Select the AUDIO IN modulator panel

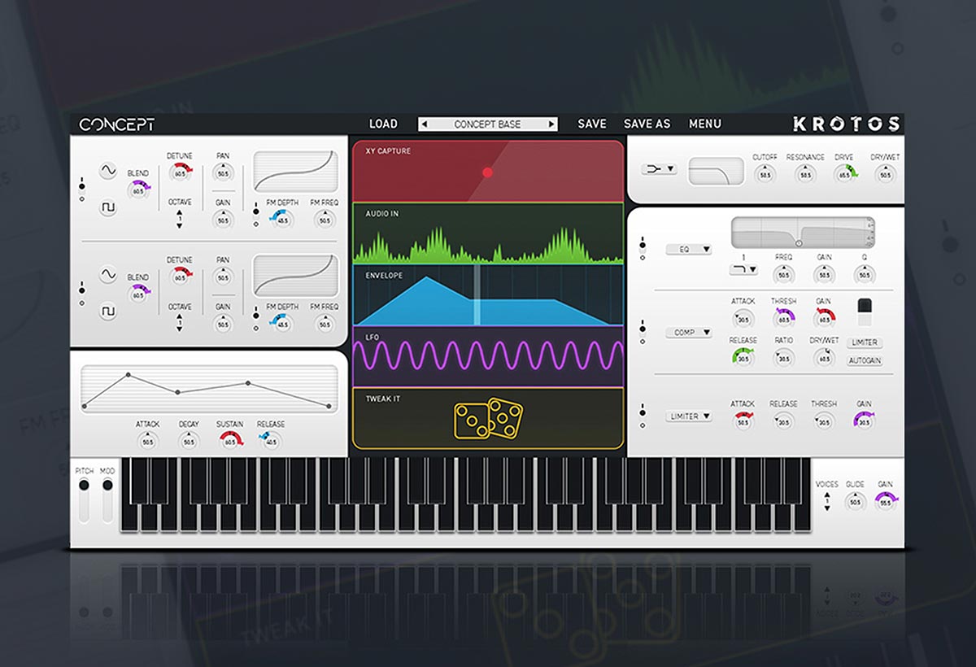pos(488,233)
